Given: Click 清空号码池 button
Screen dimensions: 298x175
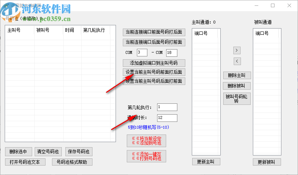Looking at the screenshot, I should pyautogui.click(x=48, y=152).
